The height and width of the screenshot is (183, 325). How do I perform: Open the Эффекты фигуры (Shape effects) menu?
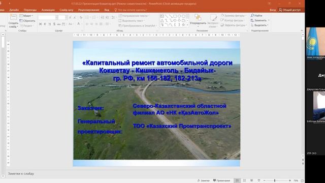tap(234, 25)
